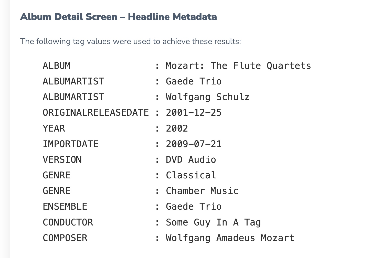Click the date 2001-12-25
The image size is (381, 258).
pyautogui.click(x=194, y=113)
